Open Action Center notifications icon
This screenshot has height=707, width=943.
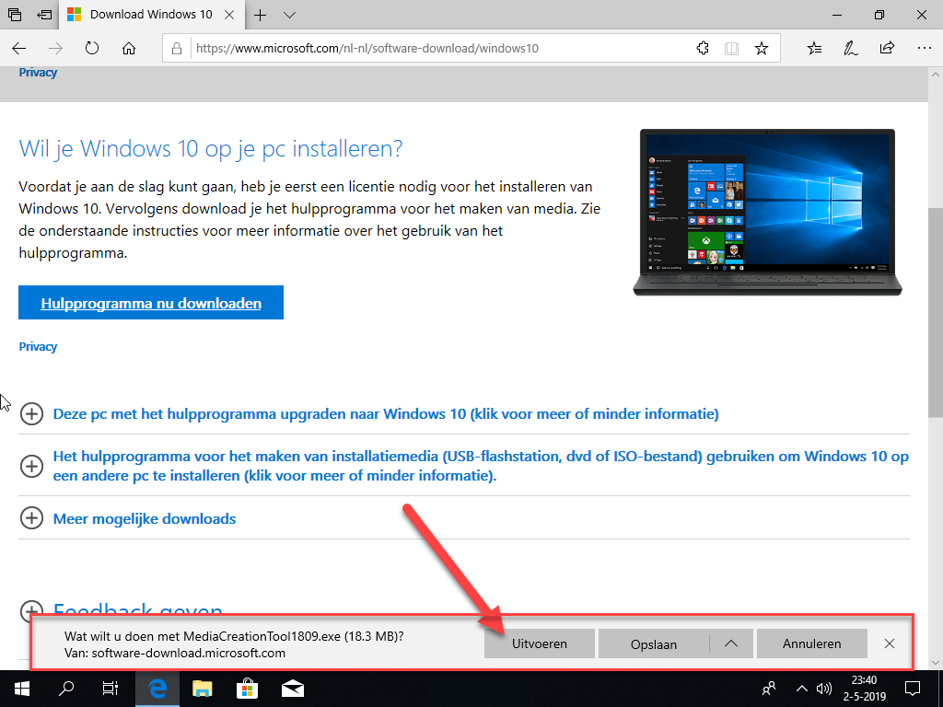[913, 689]
